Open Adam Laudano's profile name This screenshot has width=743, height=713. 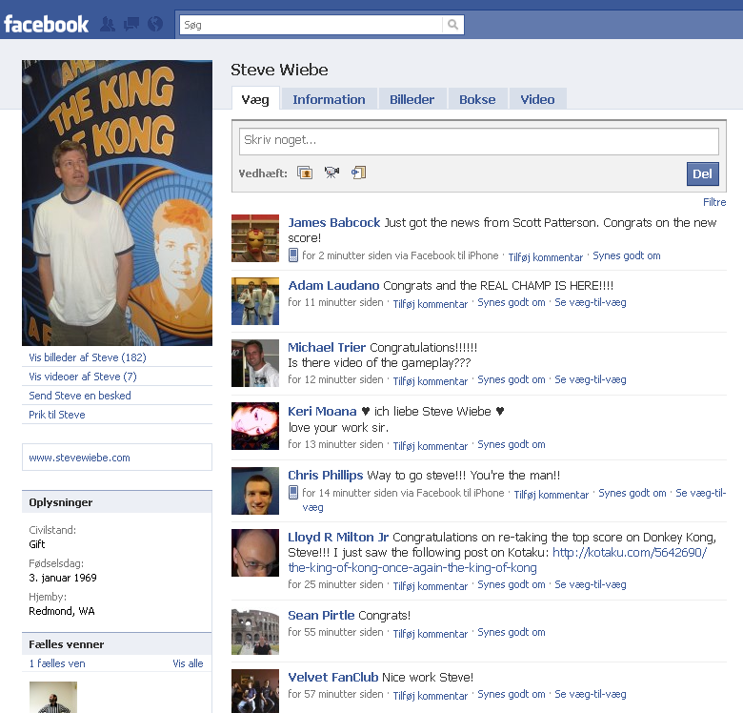pos(333,285)
